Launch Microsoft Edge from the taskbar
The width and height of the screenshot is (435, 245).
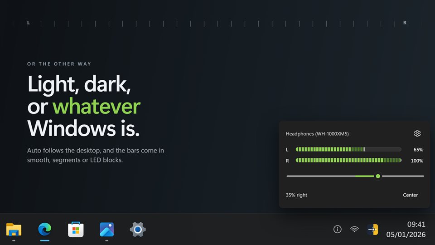[x=45, y=230]
